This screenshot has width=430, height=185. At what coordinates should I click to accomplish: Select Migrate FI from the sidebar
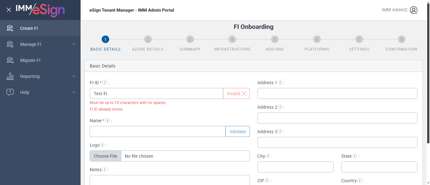coord(30,60)
